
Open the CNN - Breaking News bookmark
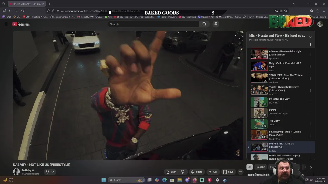[35, 17]
